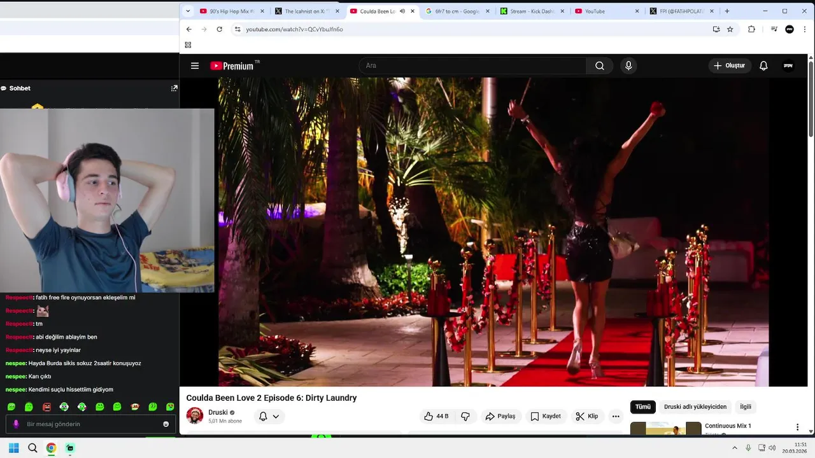The image size is (815, 458).
Task: Pop out the Sohbet chat panel
Action: 174,88
